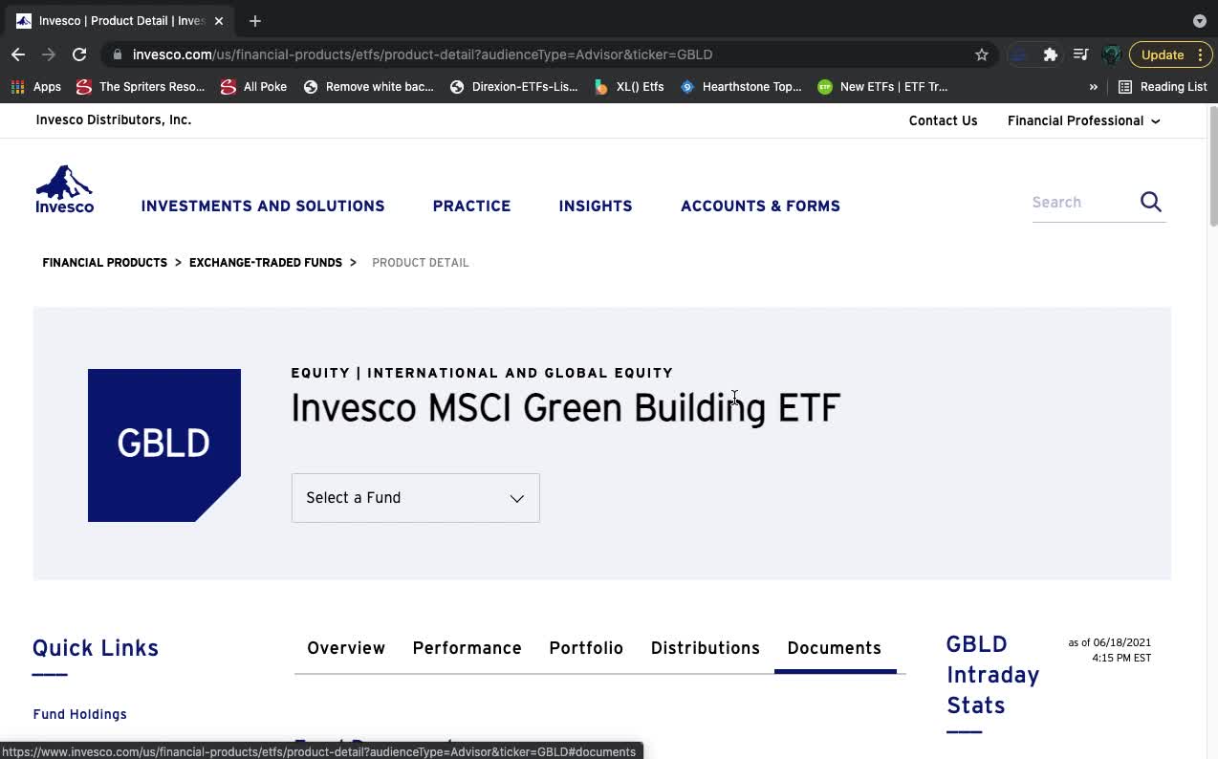Open the Chrome three-dot menu

1200,54
